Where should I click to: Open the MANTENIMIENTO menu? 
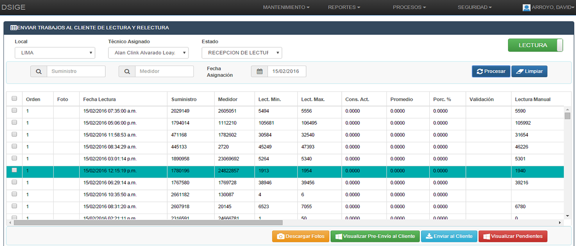point(287,7)
